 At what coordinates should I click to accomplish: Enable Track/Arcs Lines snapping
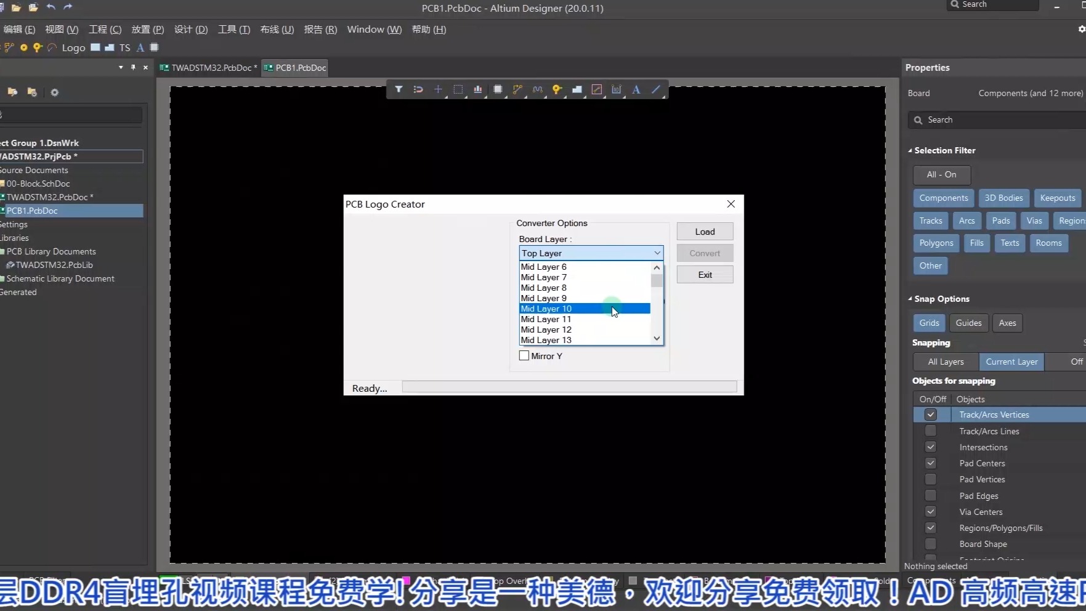[x=931, y=431]
